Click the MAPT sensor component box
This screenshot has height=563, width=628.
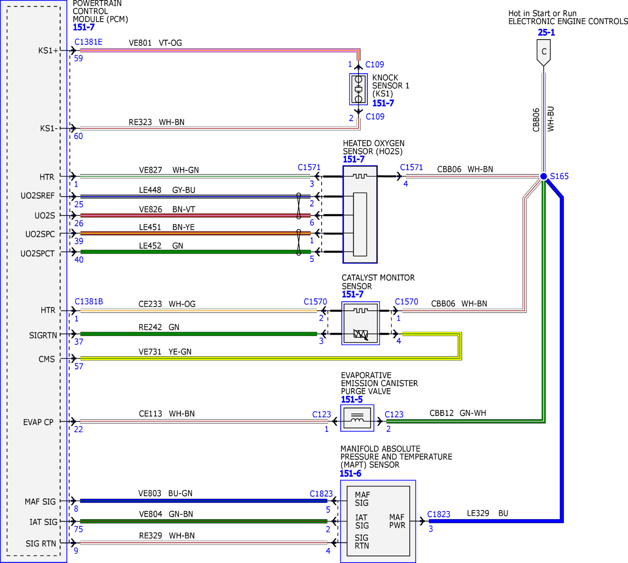[x=378, y=521]
